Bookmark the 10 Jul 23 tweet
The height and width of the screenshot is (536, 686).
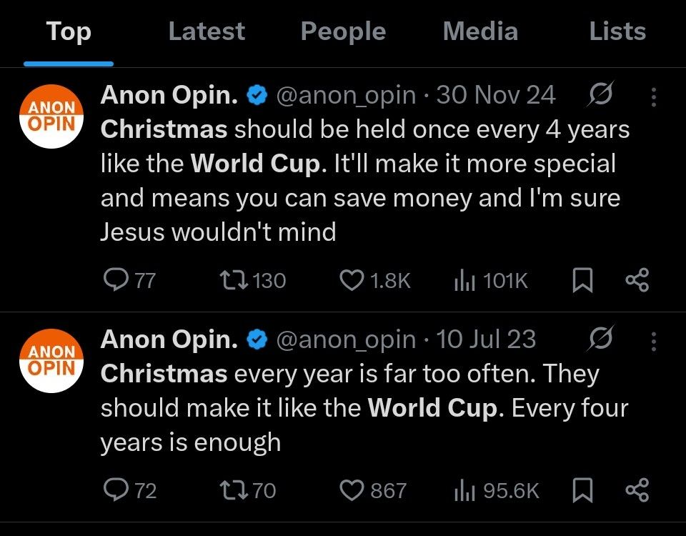[x=582, y=490]
